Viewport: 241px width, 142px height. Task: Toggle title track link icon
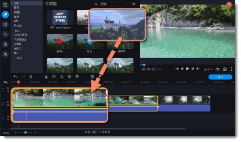click(8, 91)
